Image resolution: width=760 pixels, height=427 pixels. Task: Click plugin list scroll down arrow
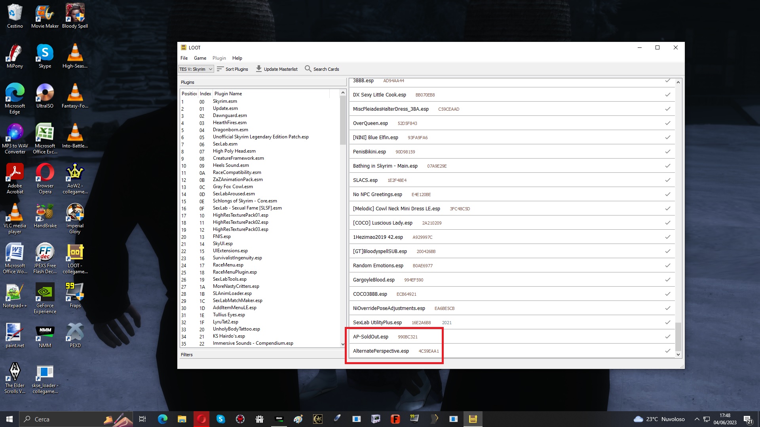point(343,344)
